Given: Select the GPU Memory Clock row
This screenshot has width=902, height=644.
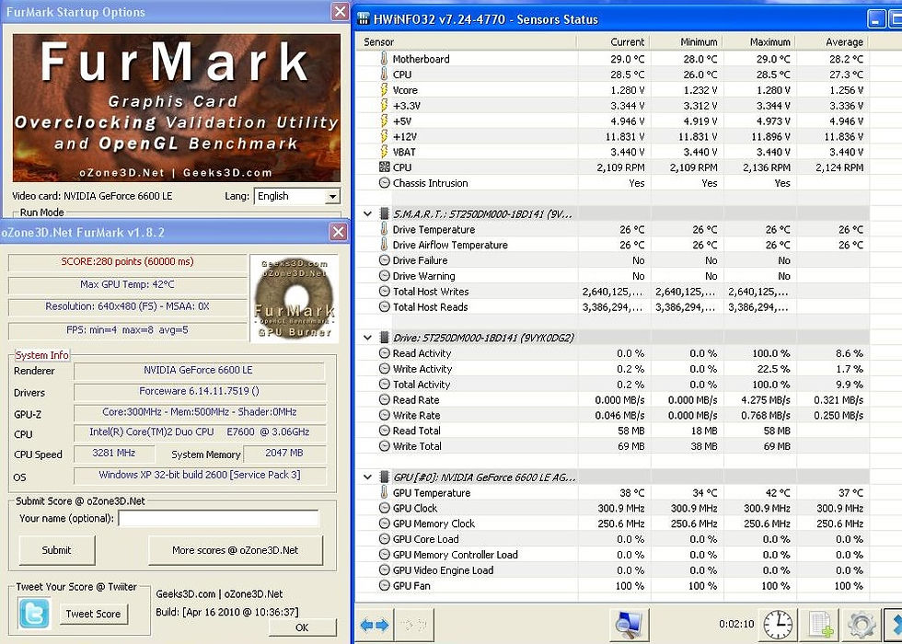Looking at the screenshot, I should [x=612, y=523].
